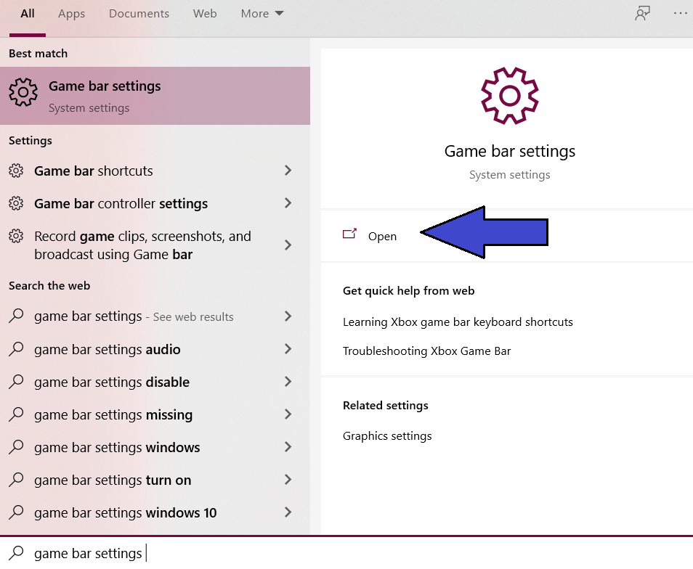Viewport: 693px width, 569px height.
Task: Switch to the Apps tab
Action: pos(71,14)
